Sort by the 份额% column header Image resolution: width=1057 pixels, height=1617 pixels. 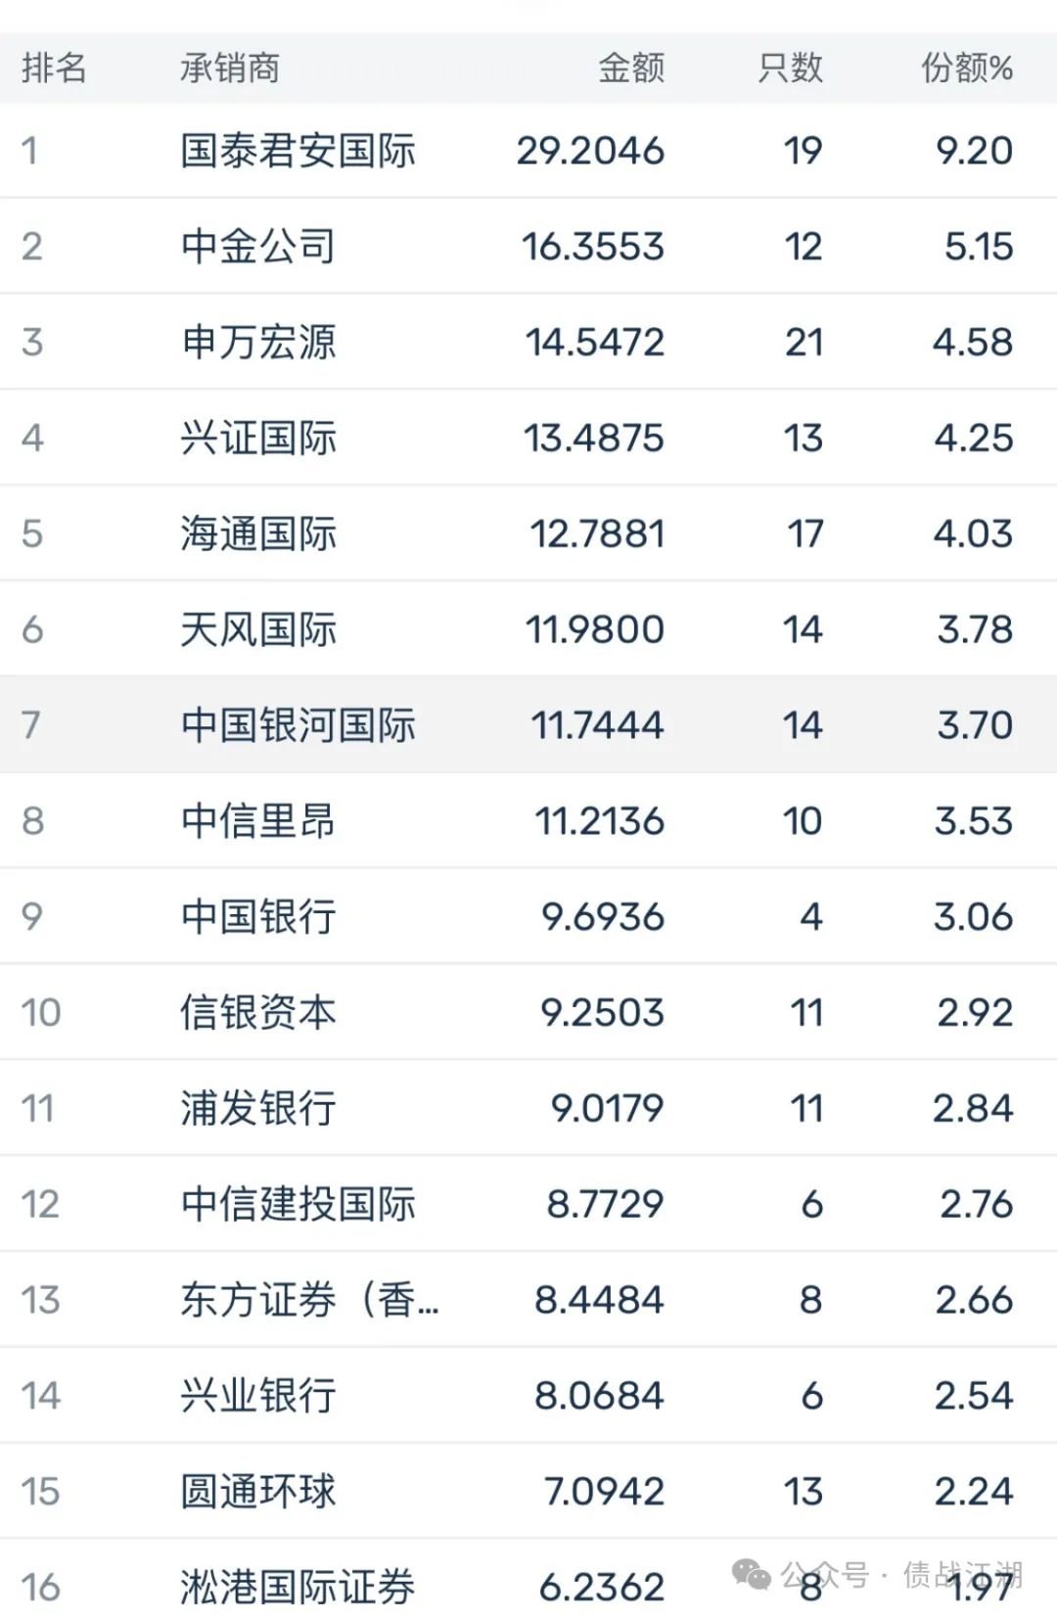[967, 68]
